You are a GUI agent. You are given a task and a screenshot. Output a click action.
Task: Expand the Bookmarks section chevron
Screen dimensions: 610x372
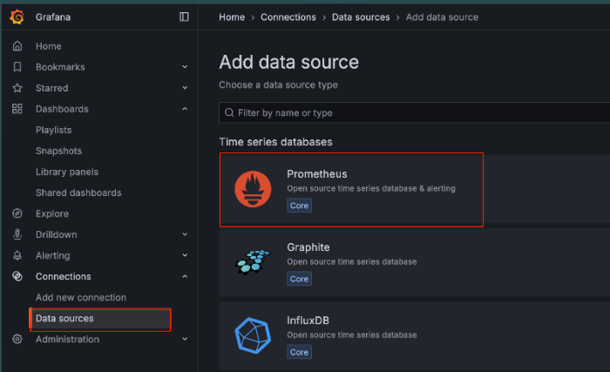[185, 67]
